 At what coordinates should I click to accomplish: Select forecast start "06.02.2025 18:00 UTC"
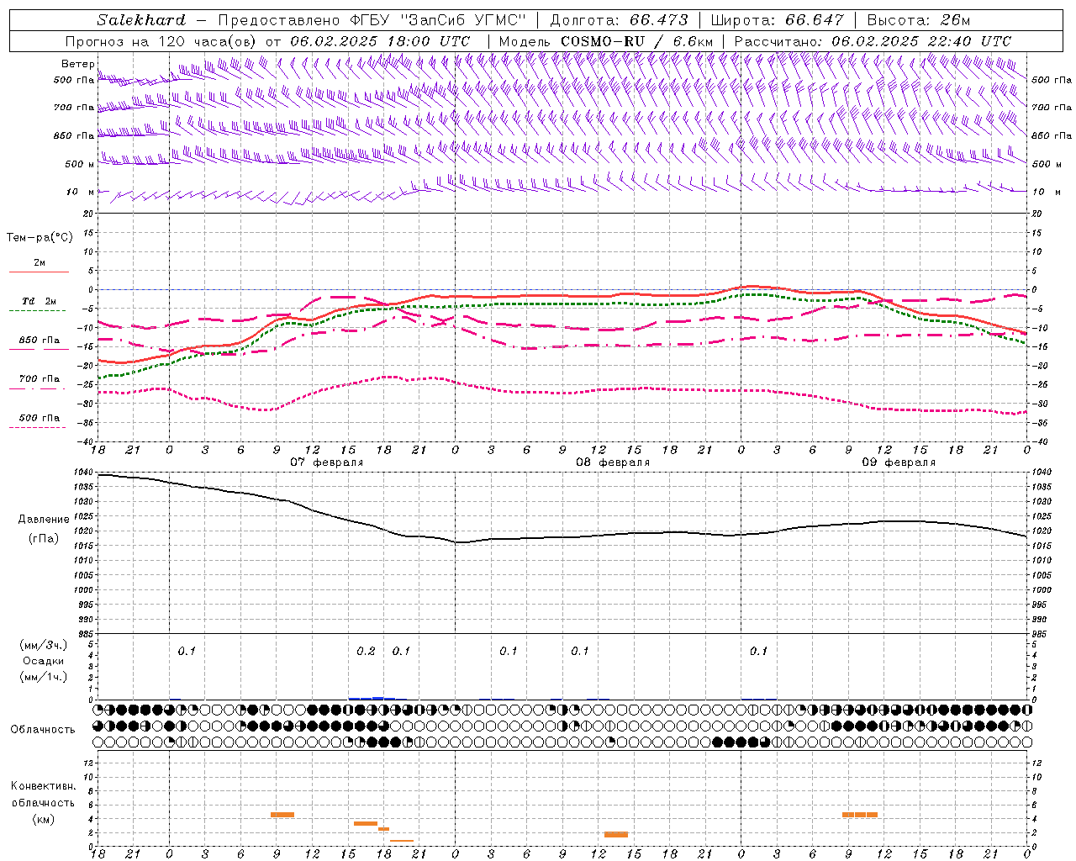tap(380, 41)
